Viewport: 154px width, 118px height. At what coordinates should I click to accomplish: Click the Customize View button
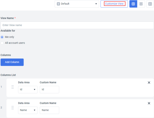(114, 4)
